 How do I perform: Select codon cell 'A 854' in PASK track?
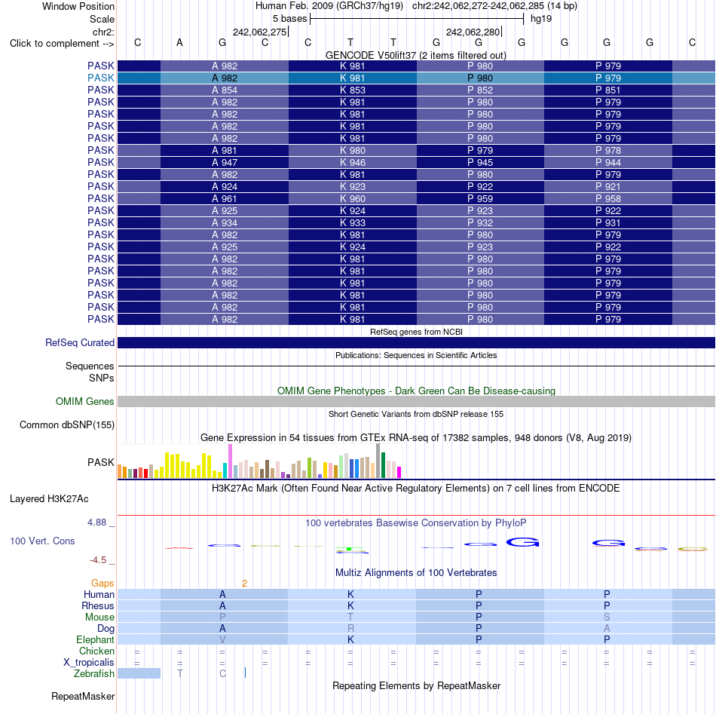click(225, 90)
